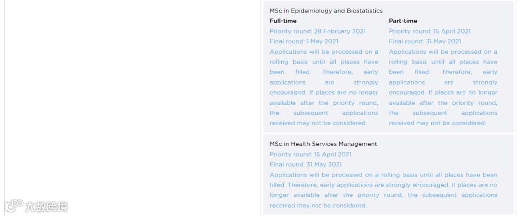Click the MSc in Health Services Management heading
This screenshot has width=521, height=216.
[x=323, y=144]
